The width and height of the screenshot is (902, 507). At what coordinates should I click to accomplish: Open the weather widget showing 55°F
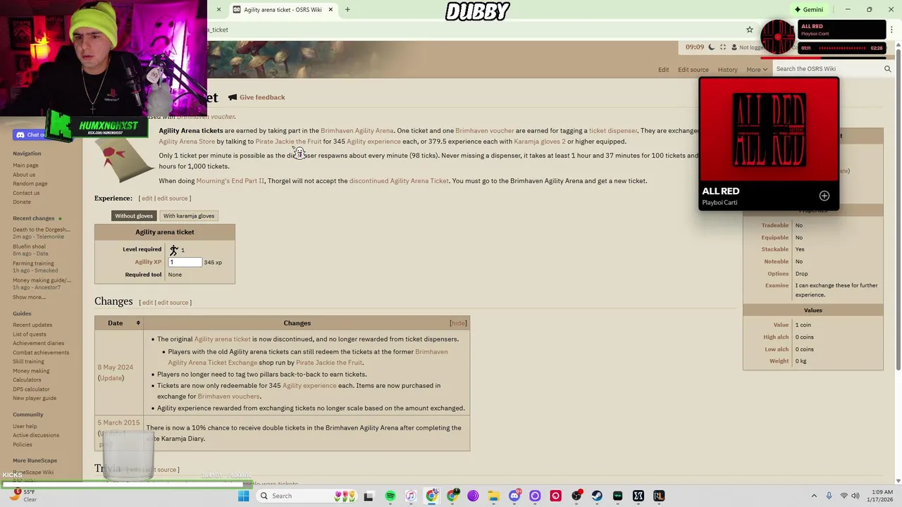23,496
